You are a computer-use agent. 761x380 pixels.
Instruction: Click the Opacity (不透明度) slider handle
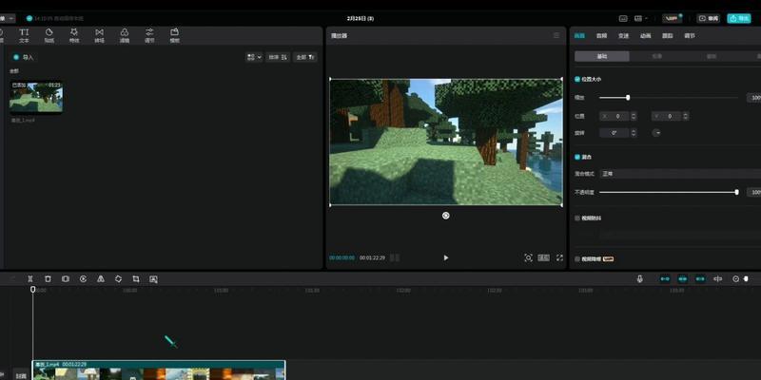(736, 192)
